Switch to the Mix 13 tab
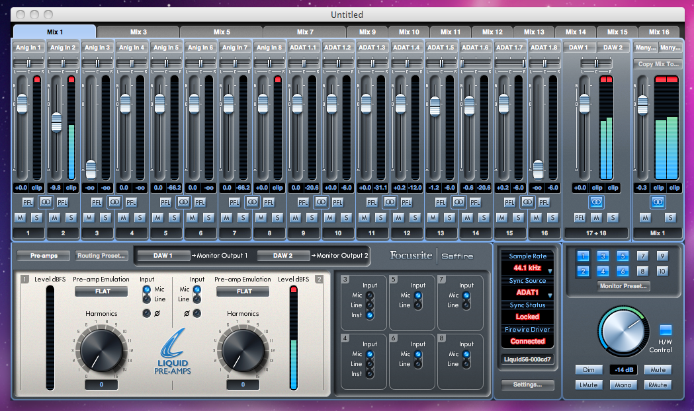The image size is (694, 411). point(534,32)
